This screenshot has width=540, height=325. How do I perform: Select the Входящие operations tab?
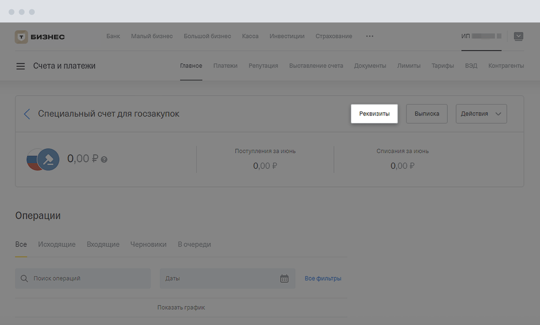click(103, 244)
